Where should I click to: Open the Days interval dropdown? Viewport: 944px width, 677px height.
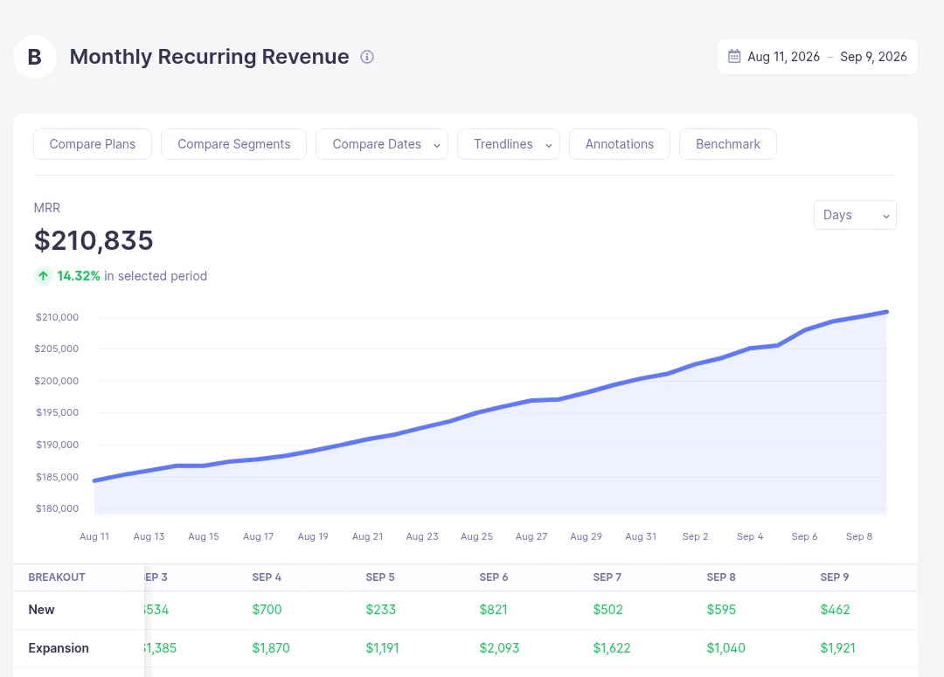coord(855,215)
